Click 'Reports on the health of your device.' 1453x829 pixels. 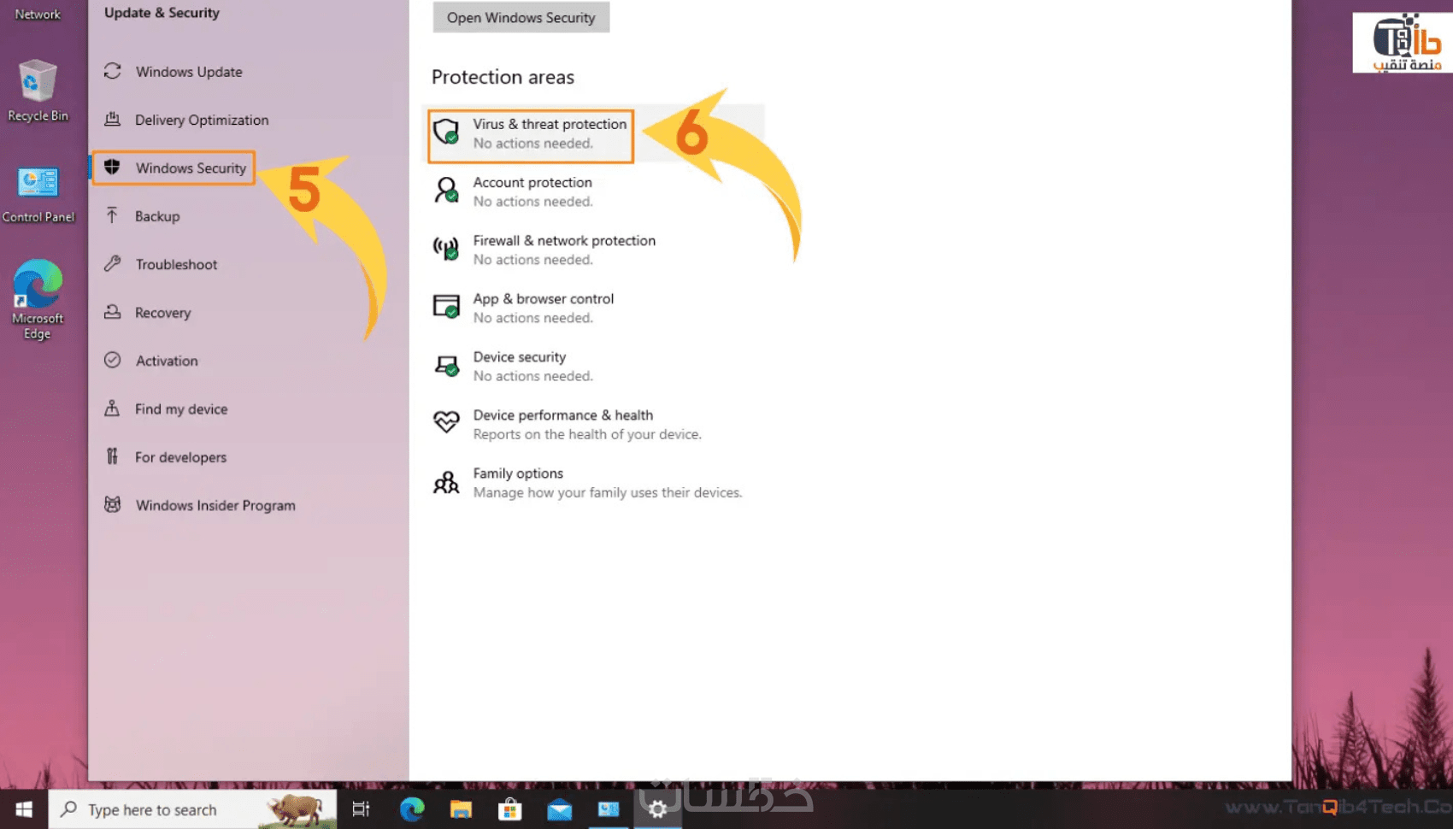(x=587, y=434)
